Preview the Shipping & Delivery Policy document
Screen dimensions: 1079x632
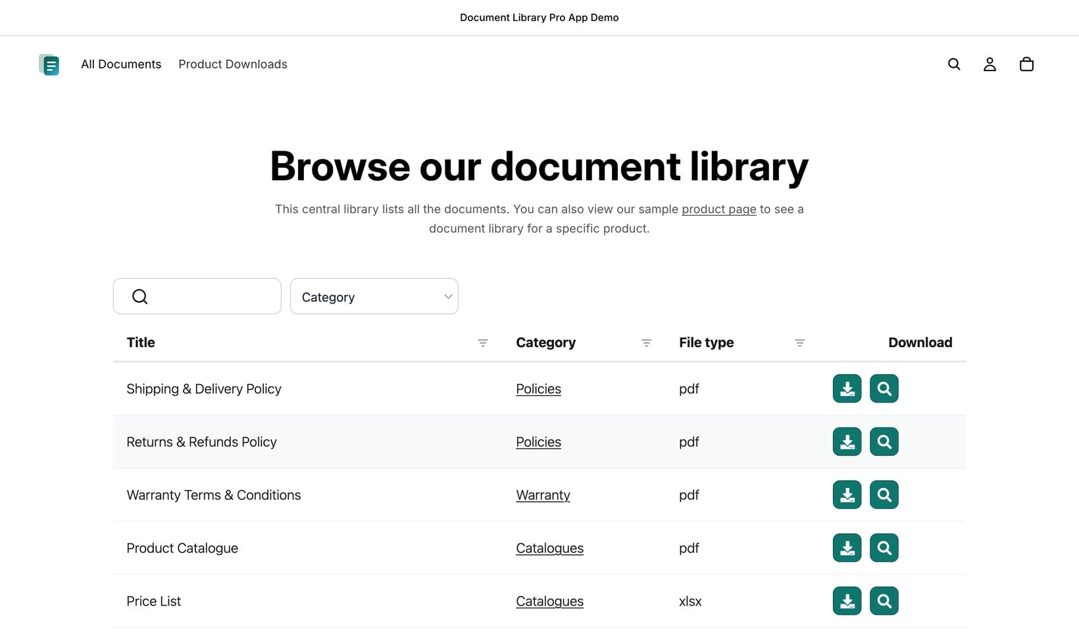pyautogui.click(x=884, y=389)
